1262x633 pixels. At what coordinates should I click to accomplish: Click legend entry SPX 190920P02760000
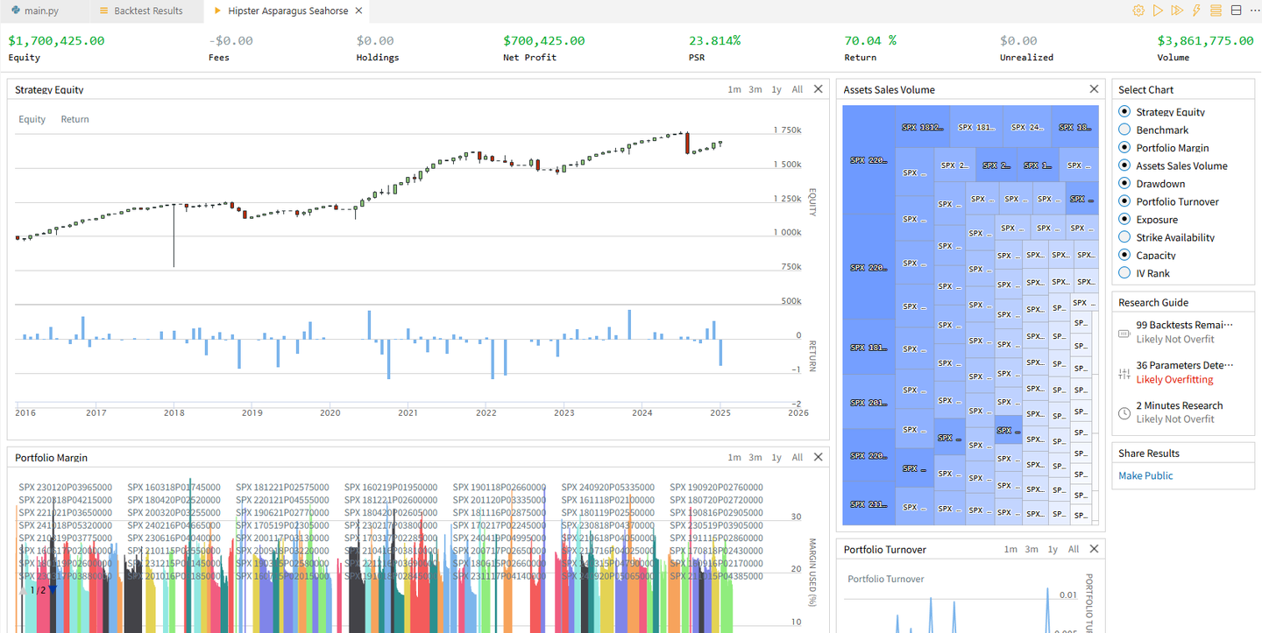click(716, 487)
